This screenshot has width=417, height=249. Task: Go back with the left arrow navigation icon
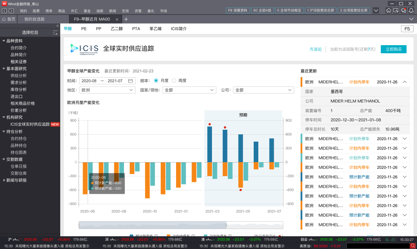(x=4, y=11)
